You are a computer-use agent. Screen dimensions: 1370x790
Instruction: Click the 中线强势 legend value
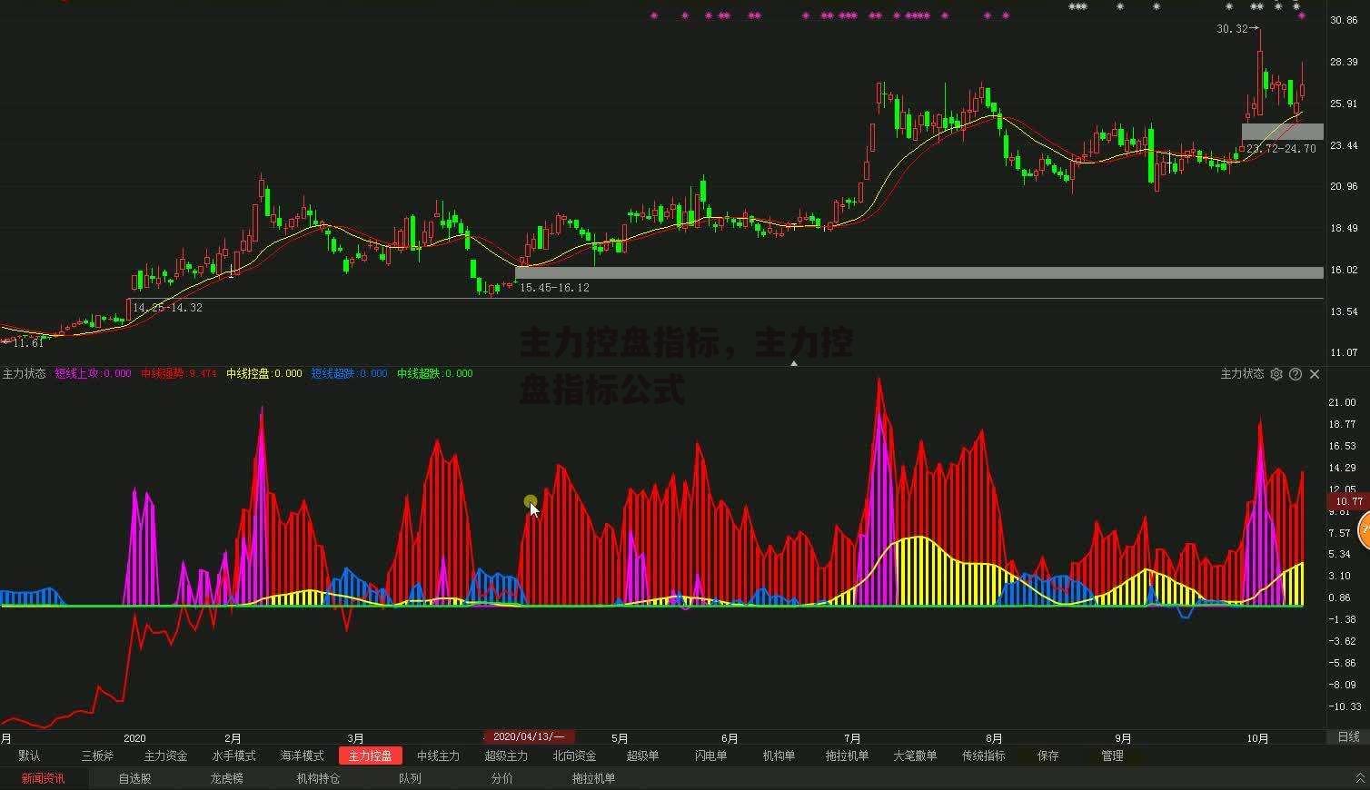[x=178, y=373]
